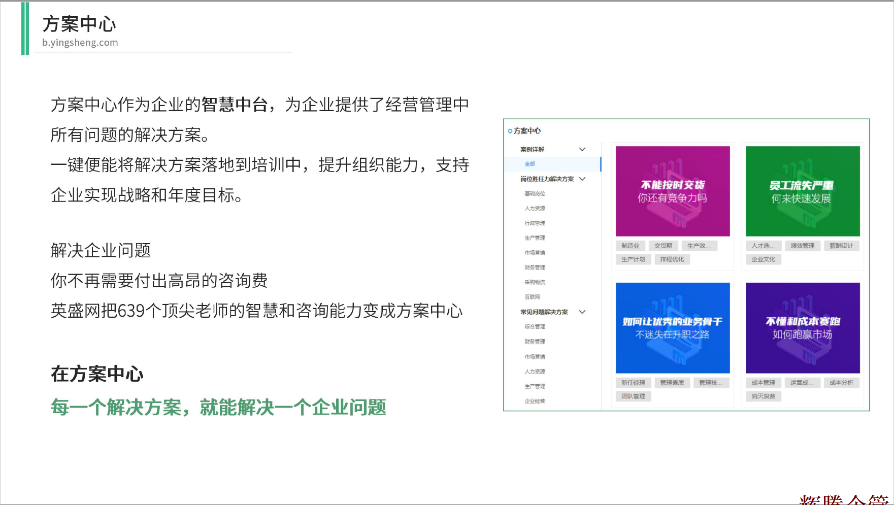Click the 排程优化 tag
The image size is (894, 505).
point(672,259)
